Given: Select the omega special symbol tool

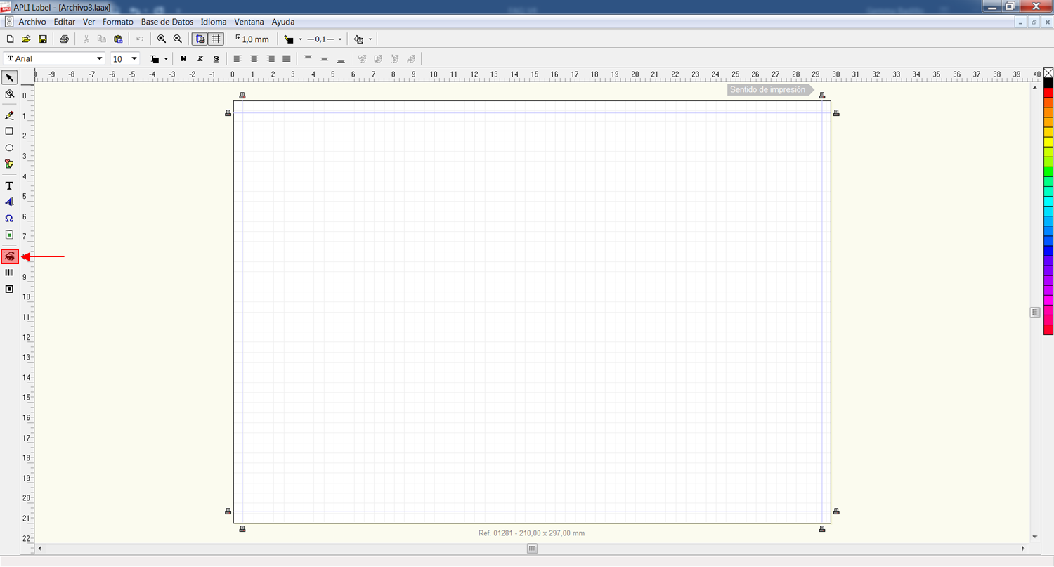Looking at the screenshot, I should 10,219.
